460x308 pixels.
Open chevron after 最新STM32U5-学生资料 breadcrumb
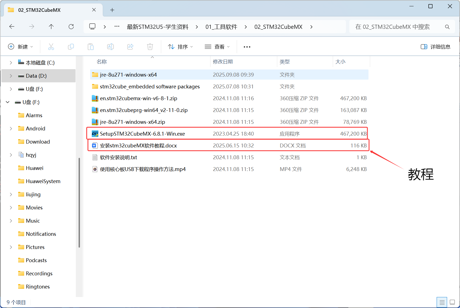tap(197, 27)
